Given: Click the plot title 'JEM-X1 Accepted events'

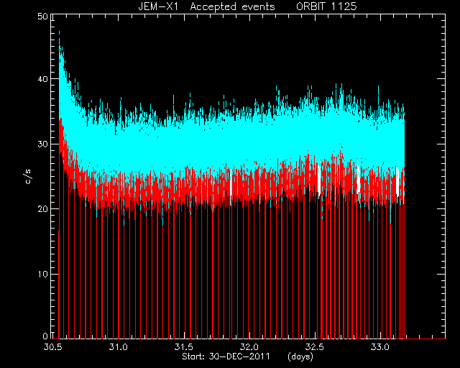Looking at the screenshot, I should [x=206, y=6].
